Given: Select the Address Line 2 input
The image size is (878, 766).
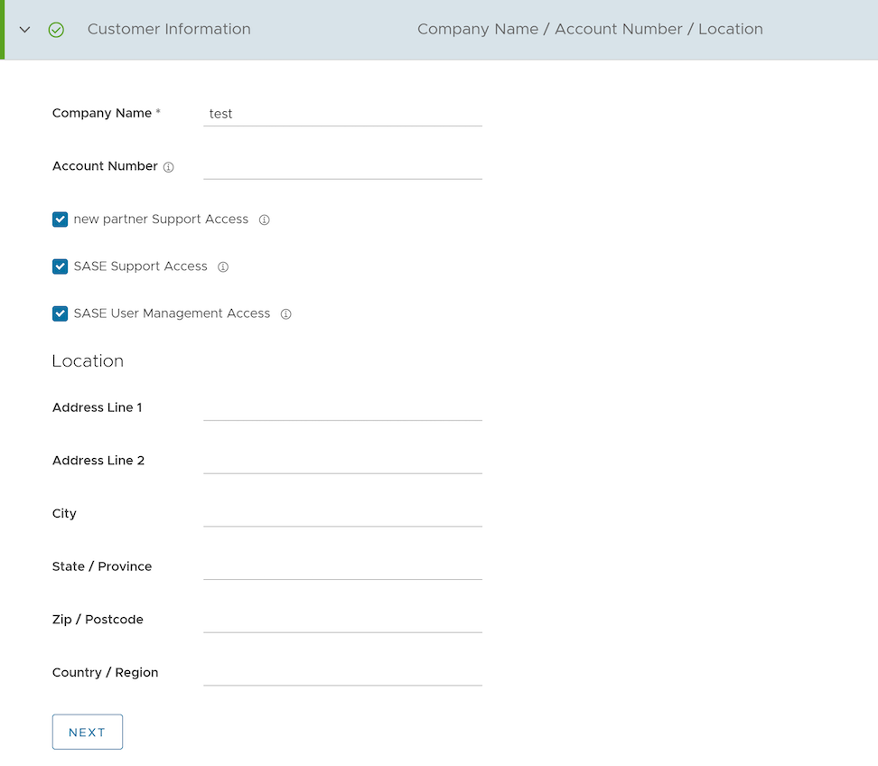Looking at the screenshot, I should tap(342, 461).
